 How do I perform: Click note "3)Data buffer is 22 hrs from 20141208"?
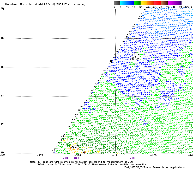click(62, 165)
